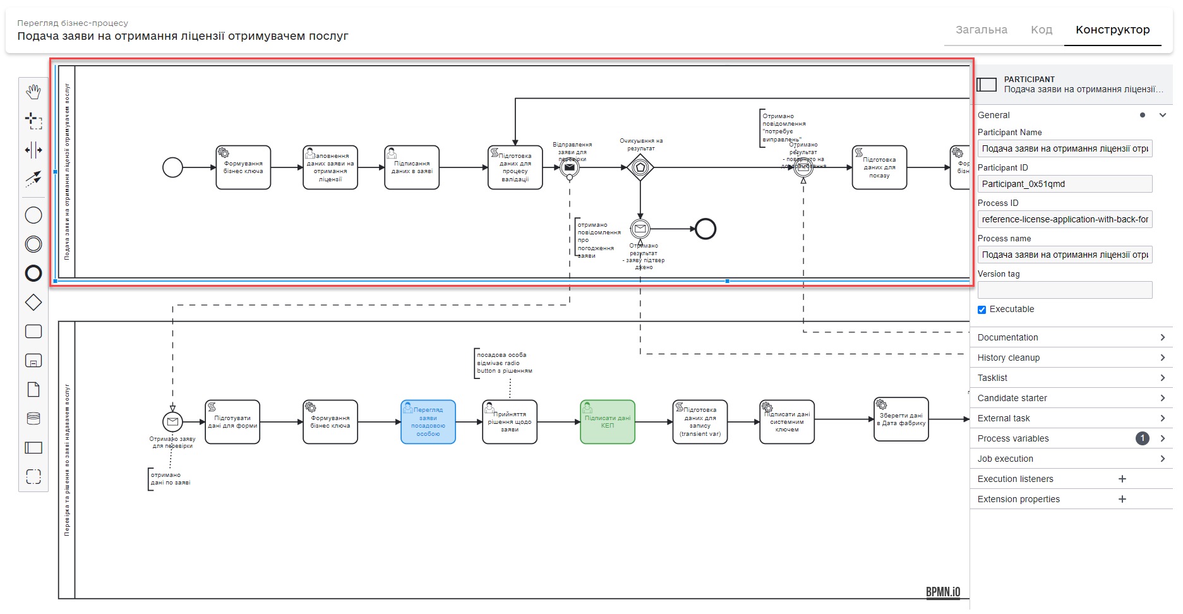Select task 'Підписати дані системним ключем'
The width and height of the screenshot is (1183, 614).
[787, 422]
